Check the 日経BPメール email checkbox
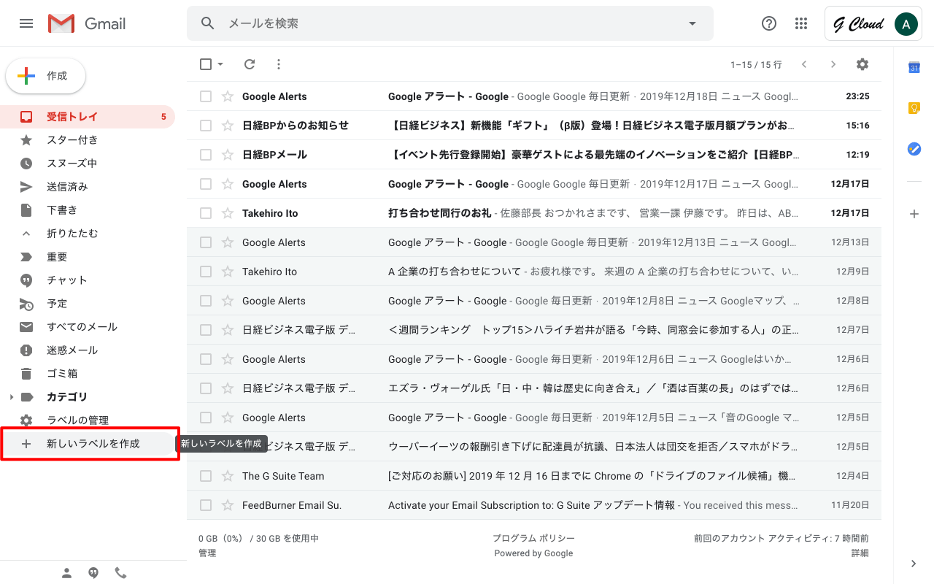934x584 pixels. (206, 155)
